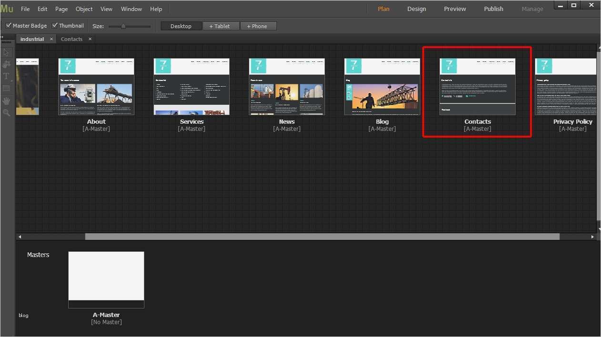601x337 pixels.
Task: Expand the tools panel double-arrow
Action: pos(2,37)
